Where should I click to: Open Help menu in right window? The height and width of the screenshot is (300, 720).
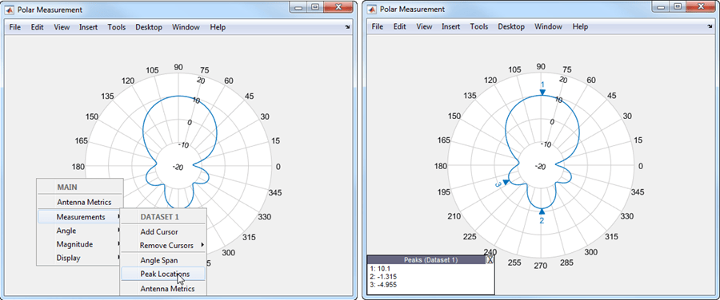click(x=581, y=26)
